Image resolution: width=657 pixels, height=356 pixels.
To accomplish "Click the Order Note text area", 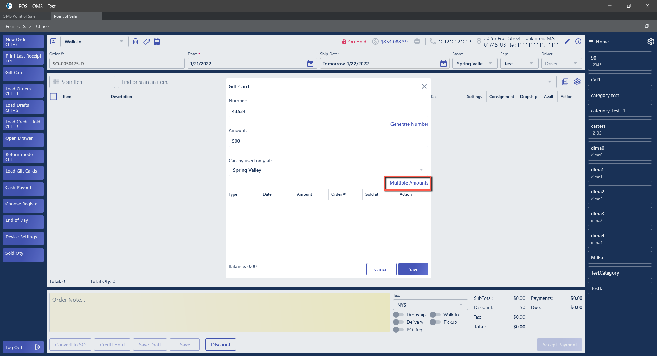I will [219, 312].
